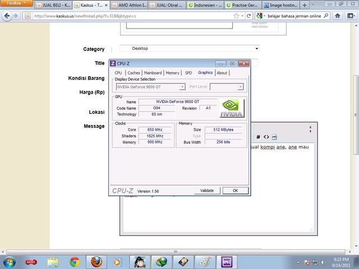Open the Paint taskbar icon
This screenshot has height=269, width=359.
click(205, 262)
